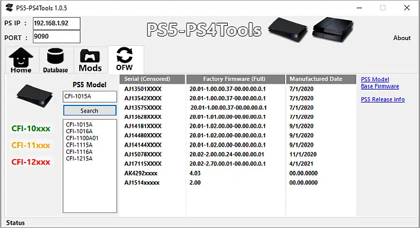Select the red CFI-12xxx model series
This screenshot has width=420, height=228.
point(31,162)
